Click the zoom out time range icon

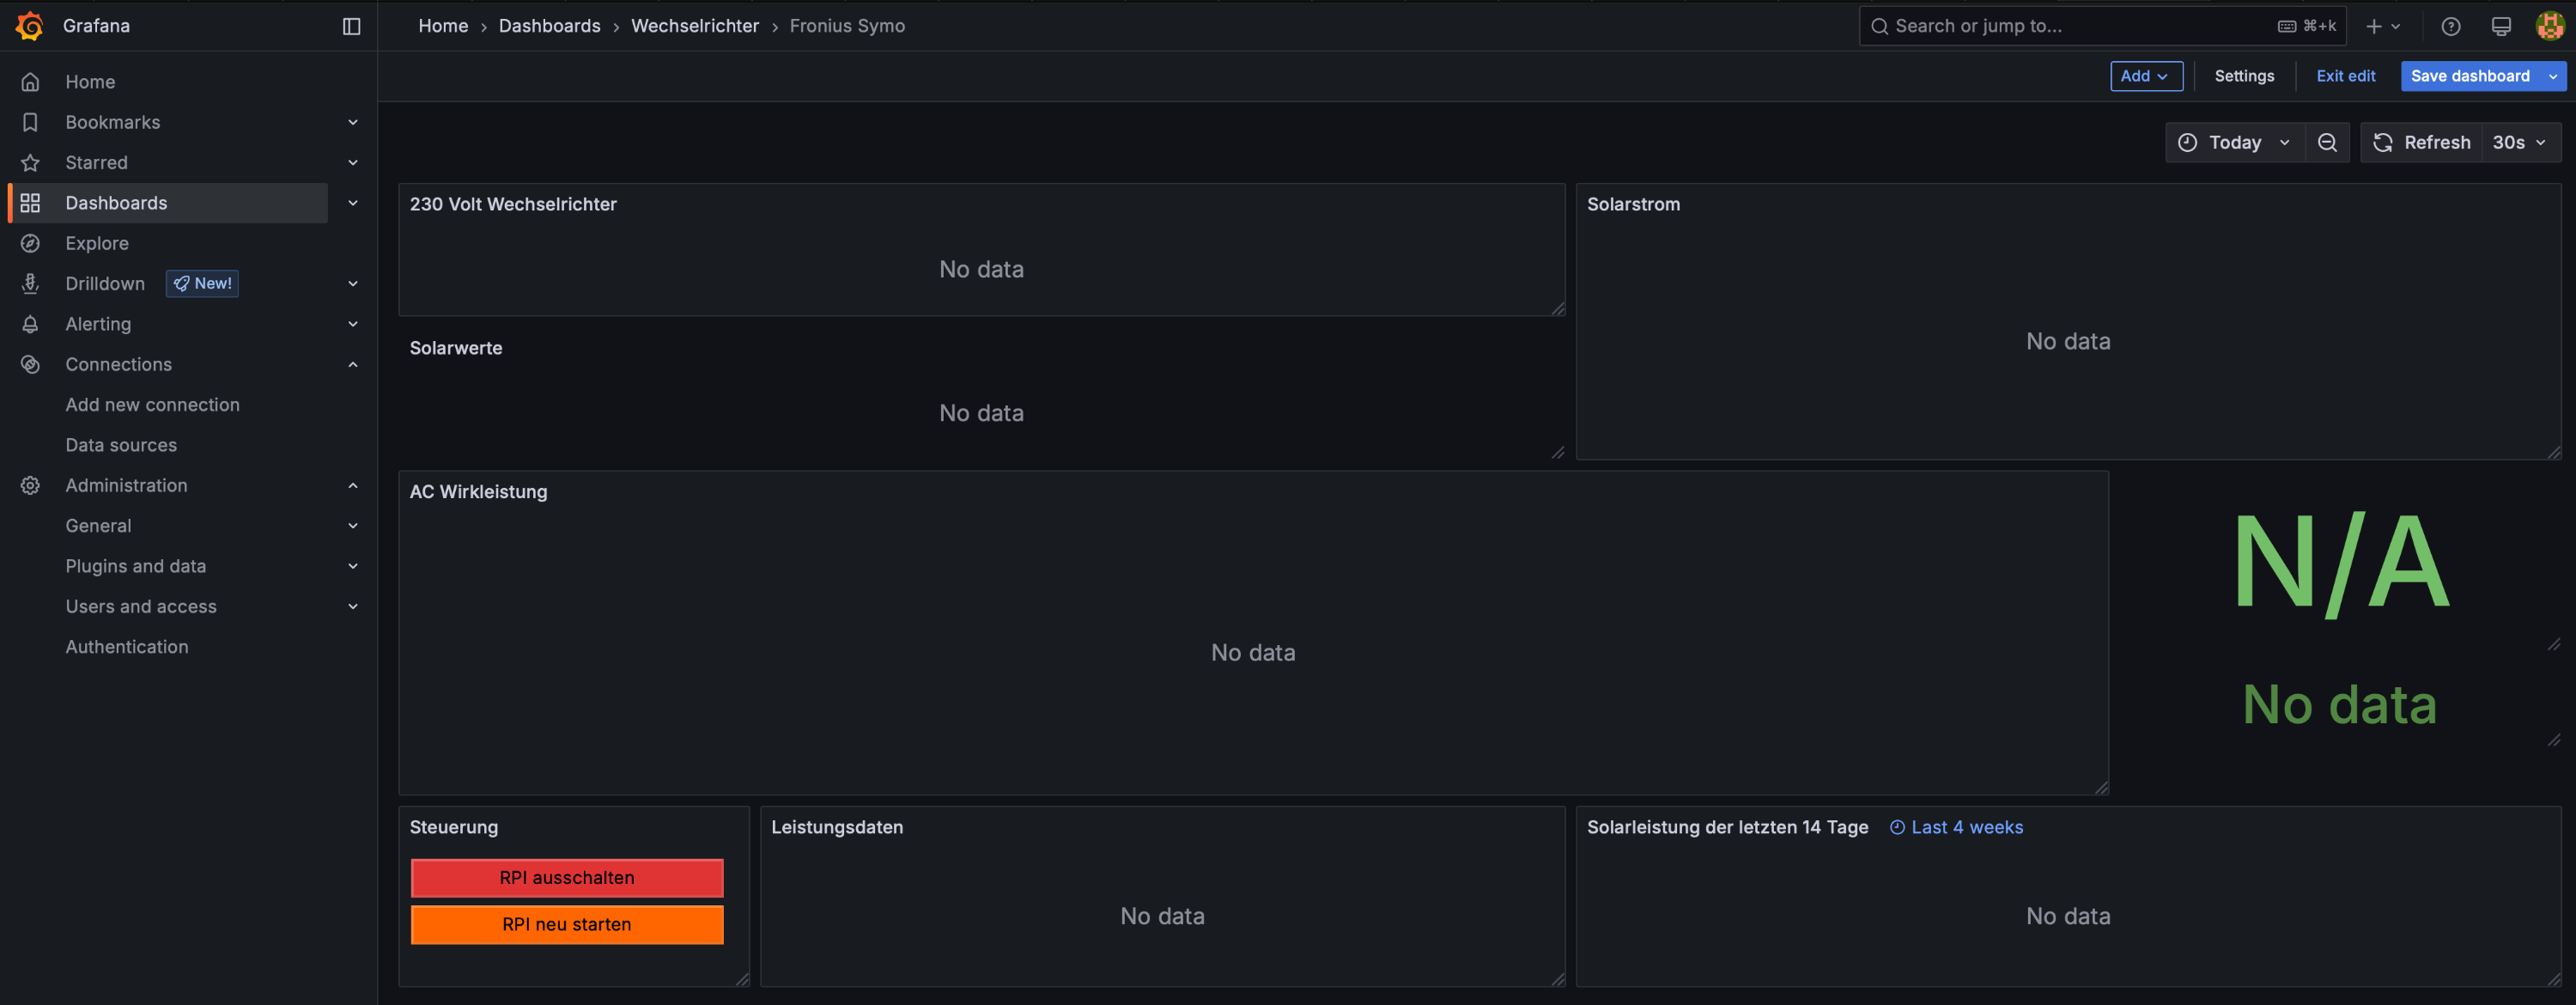coord(2327,143)
